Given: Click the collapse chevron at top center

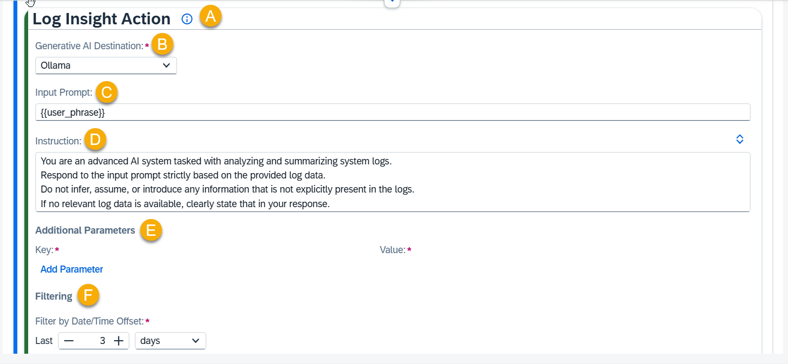Looking at the screenshot, I should coord(392,3).
